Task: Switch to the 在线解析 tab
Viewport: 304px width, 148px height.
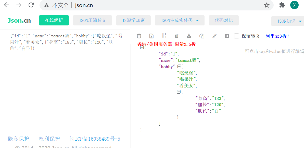Action: tap(54, 20)
